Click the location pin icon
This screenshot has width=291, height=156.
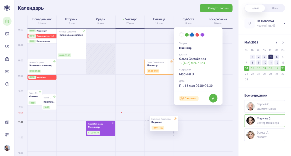point(250,23)
